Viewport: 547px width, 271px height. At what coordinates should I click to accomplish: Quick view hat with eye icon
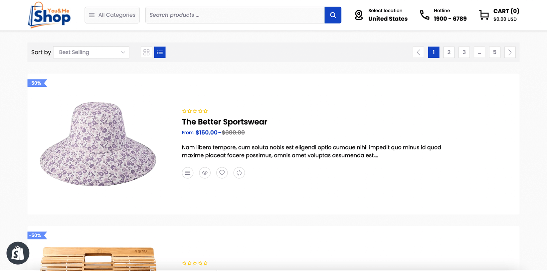[x=205, y=173]
